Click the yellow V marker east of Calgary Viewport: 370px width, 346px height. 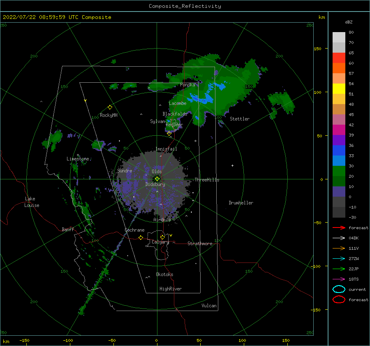(171, 235)
